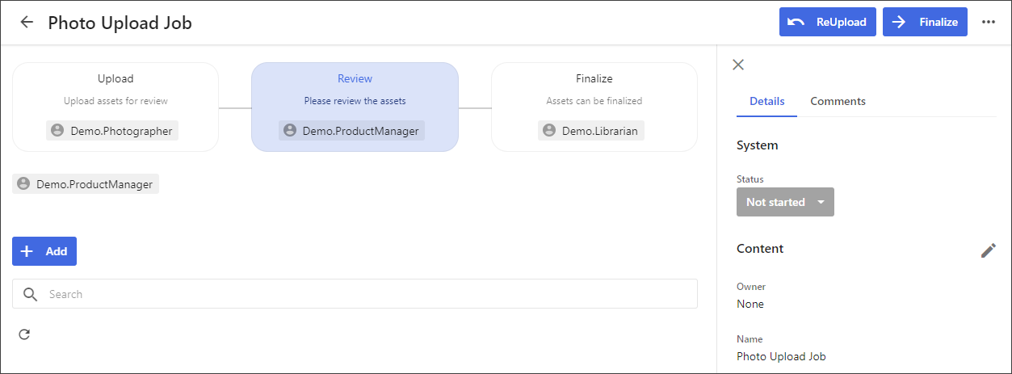Click into the Search input field

355,294
